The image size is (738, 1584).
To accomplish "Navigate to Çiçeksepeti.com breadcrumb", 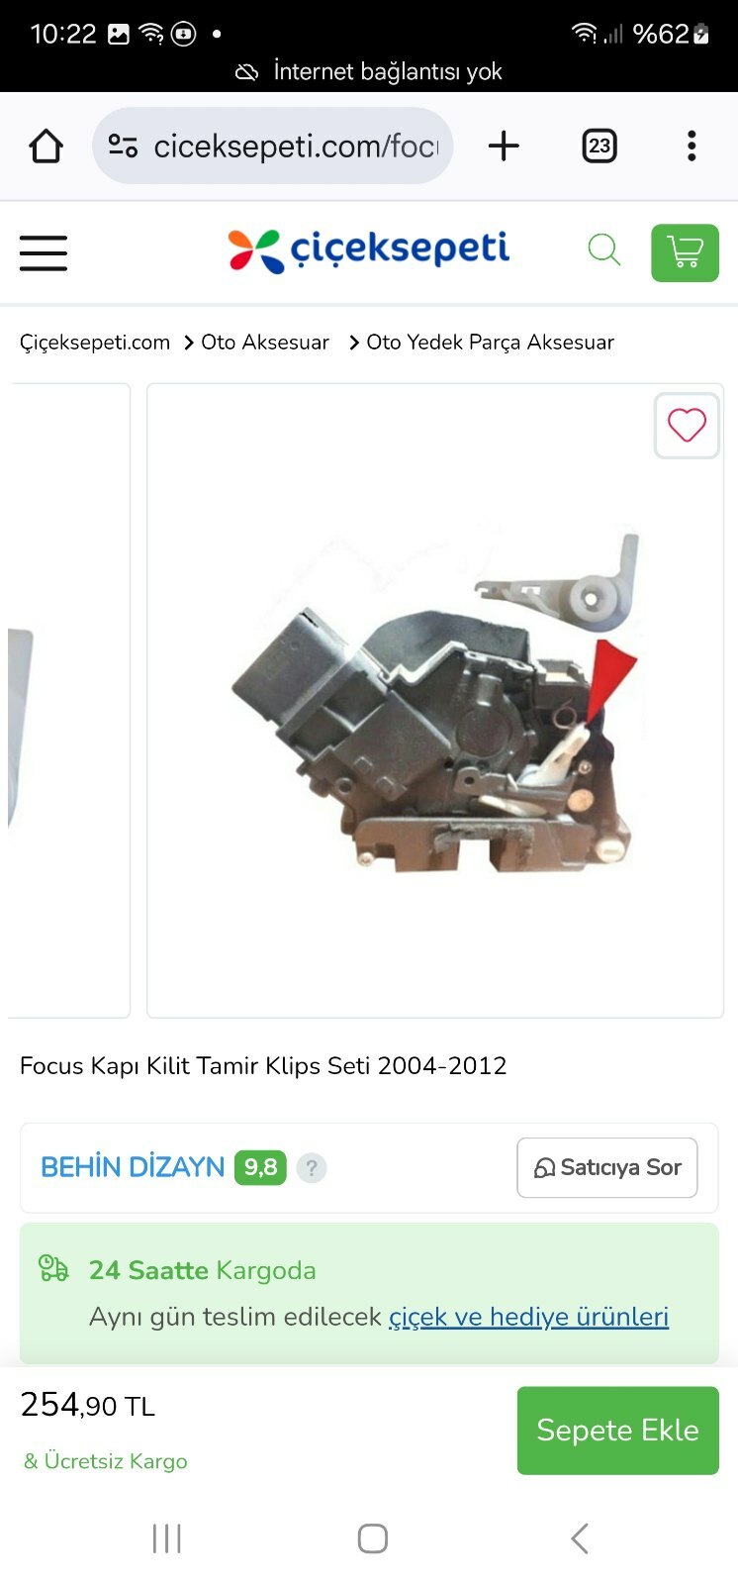I will tap(95, 343).
